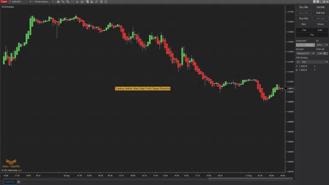Open the Account Playback101 dropdown
This screenshot has height=185, width=329.
[x=304, y=53]
